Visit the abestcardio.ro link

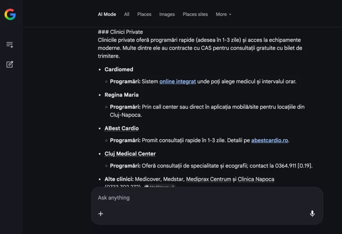(x=270, y=140)
